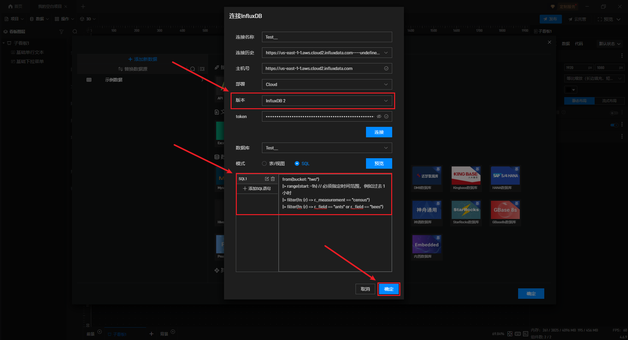The height and width of the screenshot is (340, 628).
Task: Select the SAP S/4 HANA database icon
Action: (505, 176)
